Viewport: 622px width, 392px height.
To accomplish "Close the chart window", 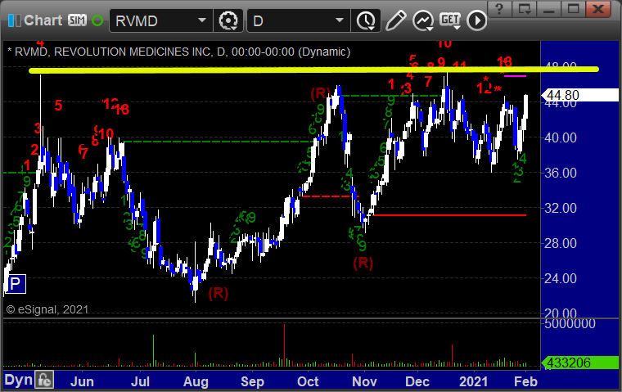I will 597,9.
